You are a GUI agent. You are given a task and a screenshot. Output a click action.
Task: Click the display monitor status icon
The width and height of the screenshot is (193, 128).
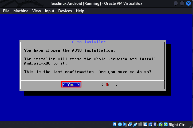pyautogui.click(x=145, y=125)
